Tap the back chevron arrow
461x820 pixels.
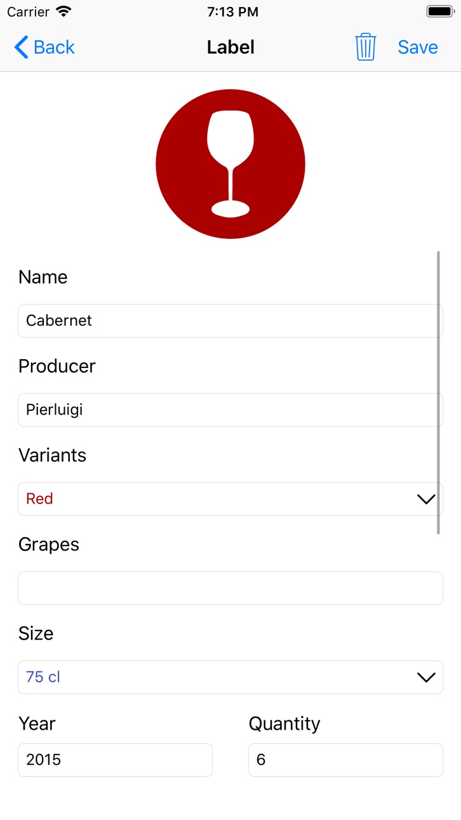[21, 47]
